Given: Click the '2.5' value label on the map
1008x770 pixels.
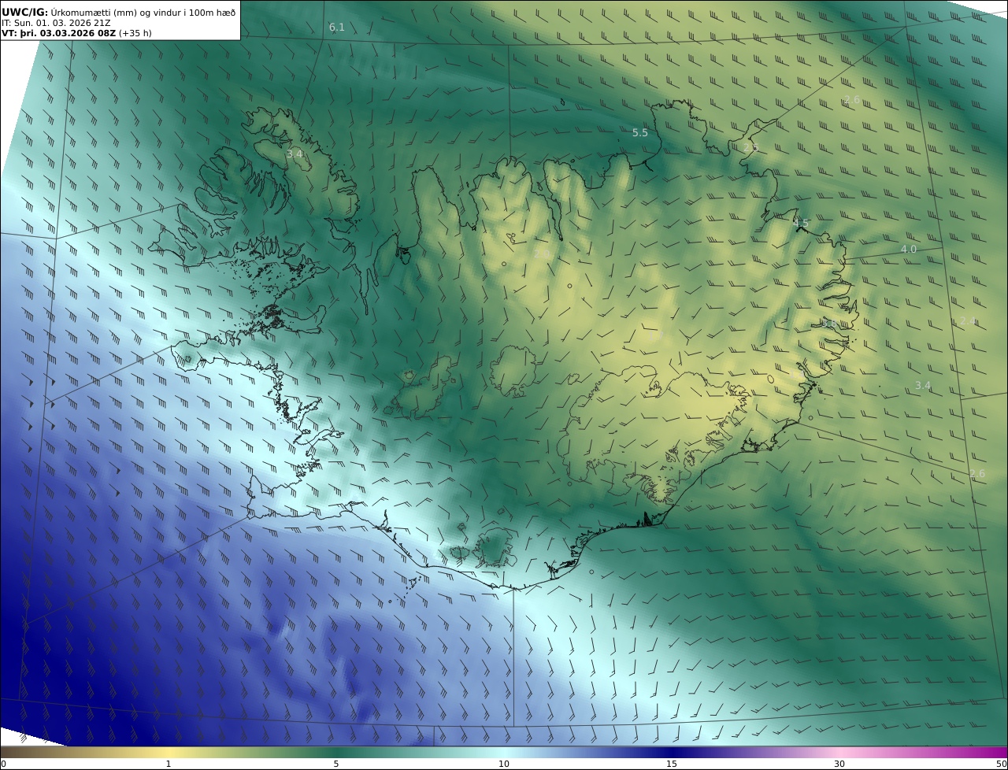Looking at the screenshot, I should [751, 146].
